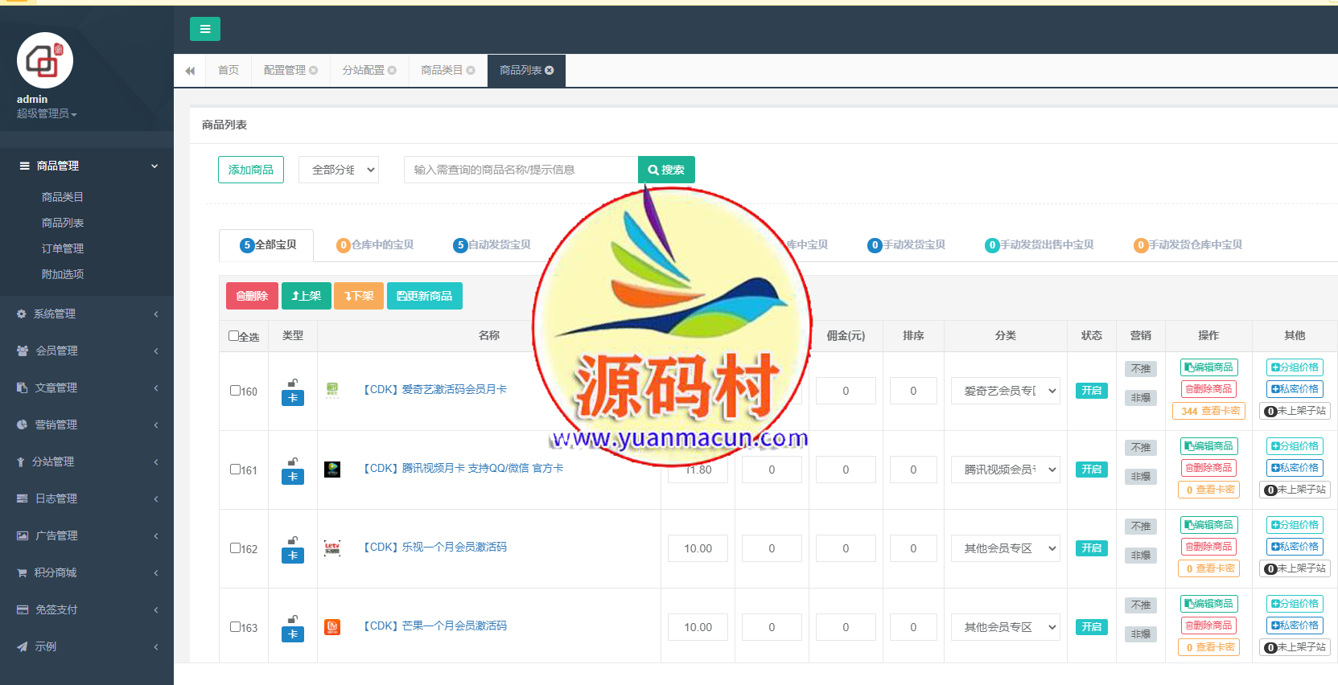Close the 商品列表 tab using x icon
This screenshot has width=1338, height=685.
(x=550, y=71)
